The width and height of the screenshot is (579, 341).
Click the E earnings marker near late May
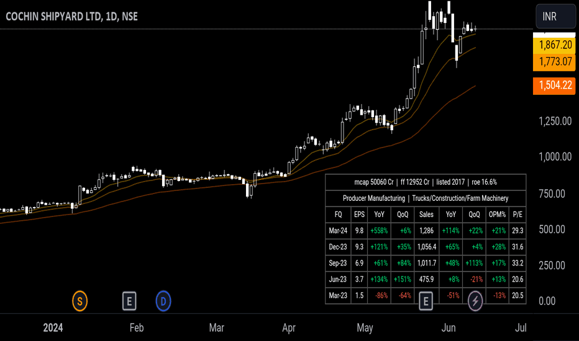pyautogui.click(x=426, y=301)
